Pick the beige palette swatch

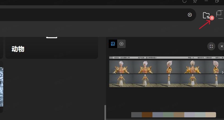[x=211, y=115]
